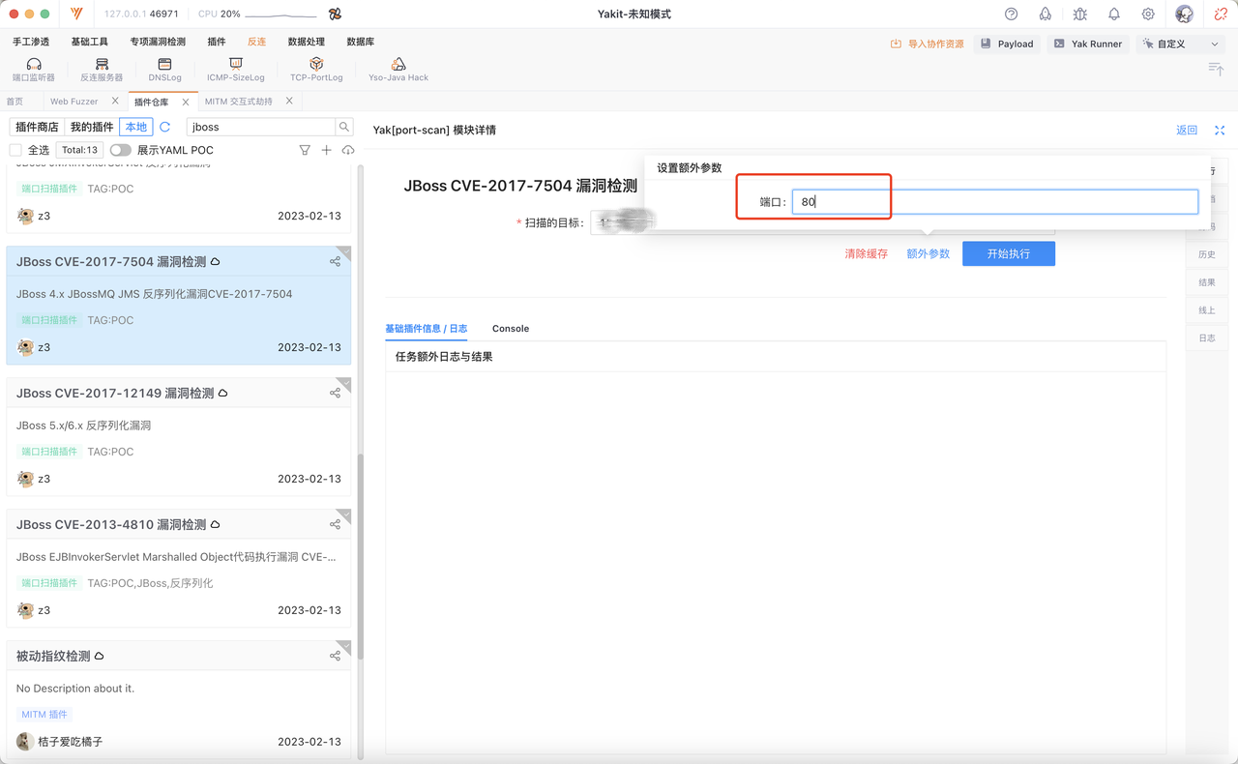The image size is (1238, 764).
Task: Click the red broken-link connection icon
Action: tap(1221, 15)
